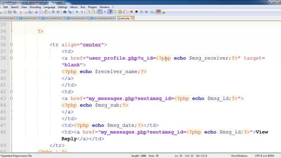Click "View" link text on line 48
This screenshot has width=281, height=158.
(262, 132)
